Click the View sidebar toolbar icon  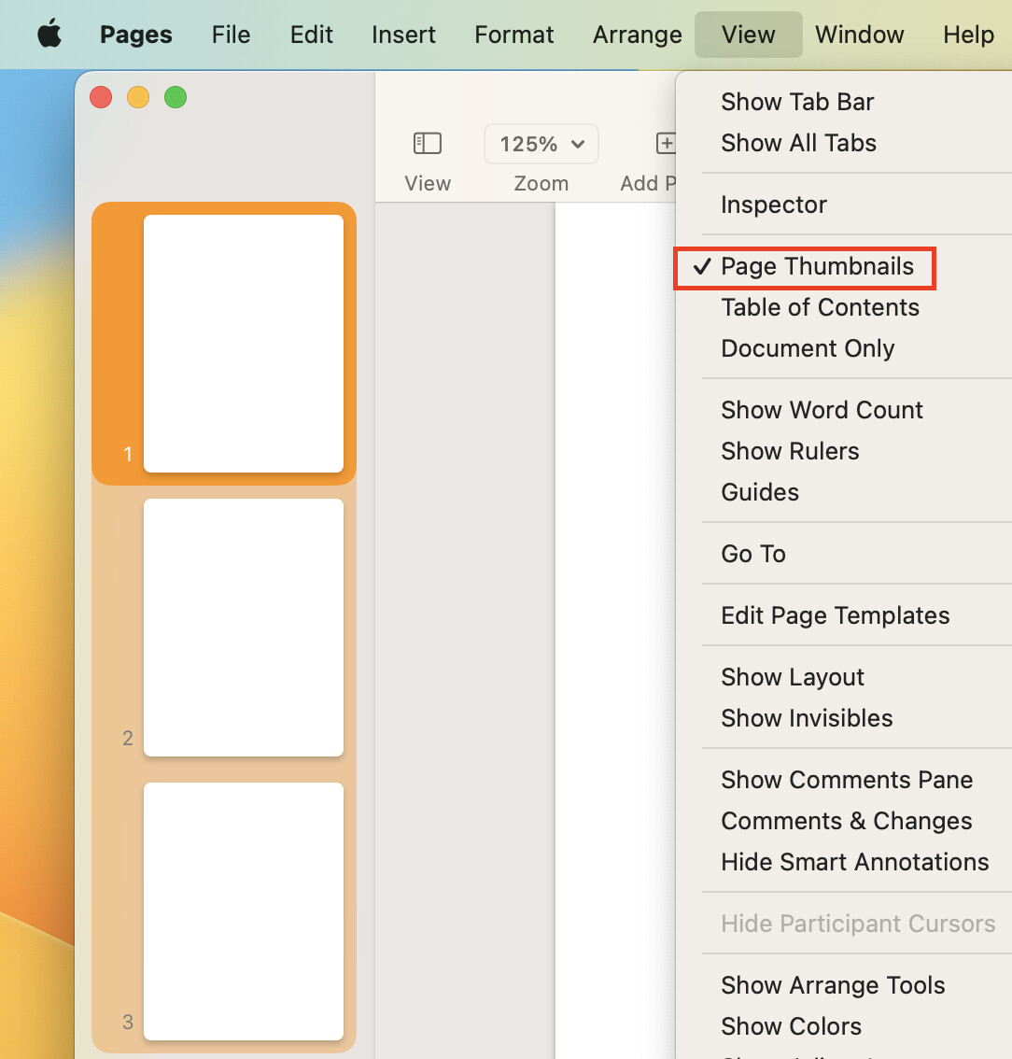pyautogui.click(x=428, y=143)
